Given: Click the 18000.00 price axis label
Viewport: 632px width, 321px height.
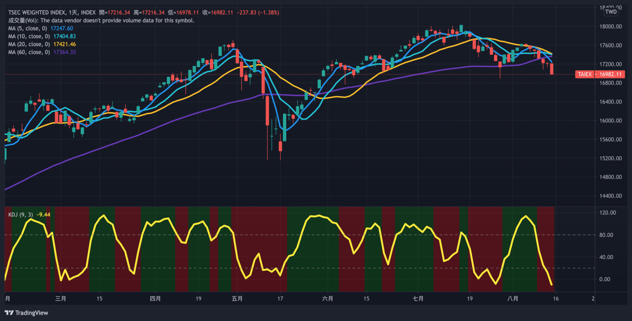Looking at the screenshot, I should click(610, 26).
